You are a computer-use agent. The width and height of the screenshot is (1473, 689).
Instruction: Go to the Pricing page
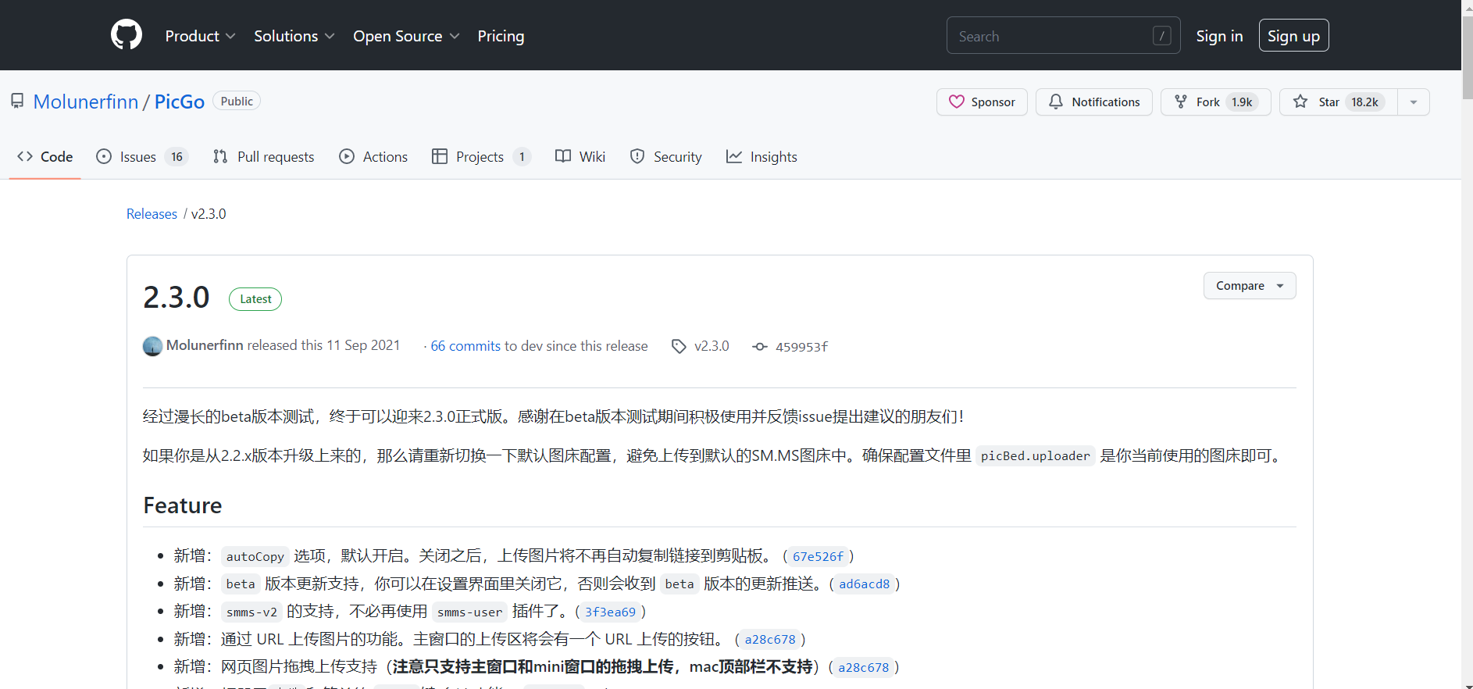pyautogui.click(x=501, y=36)
